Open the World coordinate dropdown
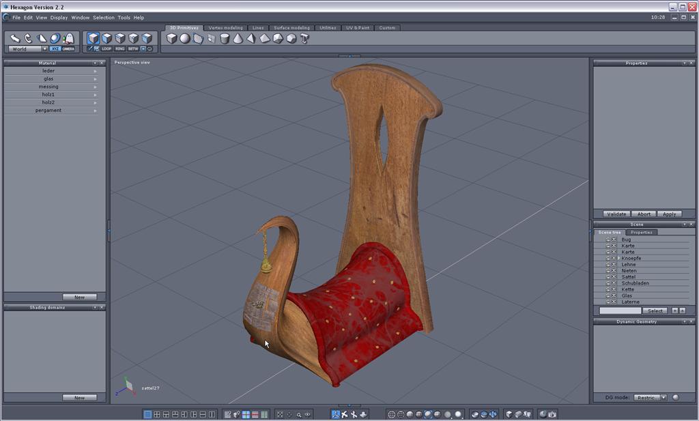 (x=44, y=49)
